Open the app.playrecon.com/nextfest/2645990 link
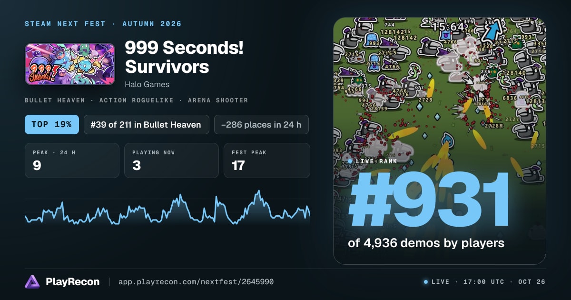Image resolution: width=571 pixels, height=300 pixels. 196,282
